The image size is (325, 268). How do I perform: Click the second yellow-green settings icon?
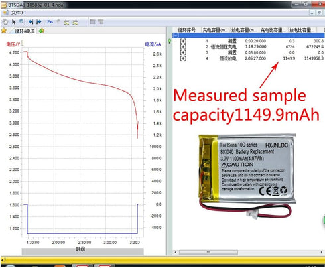pyautogui.click(x=75, y=22)
